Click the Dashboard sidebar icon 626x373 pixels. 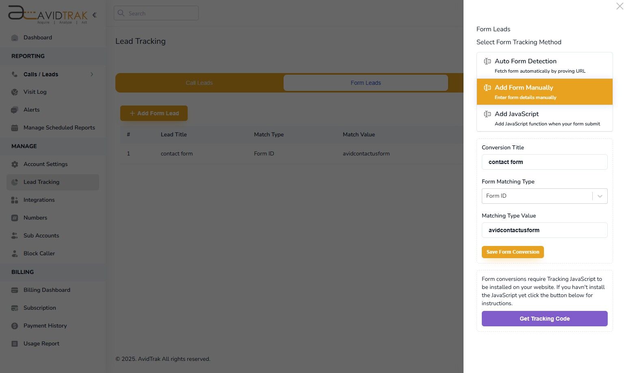tap(15, 38)
